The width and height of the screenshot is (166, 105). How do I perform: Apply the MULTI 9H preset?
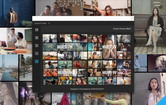point(65,73)
